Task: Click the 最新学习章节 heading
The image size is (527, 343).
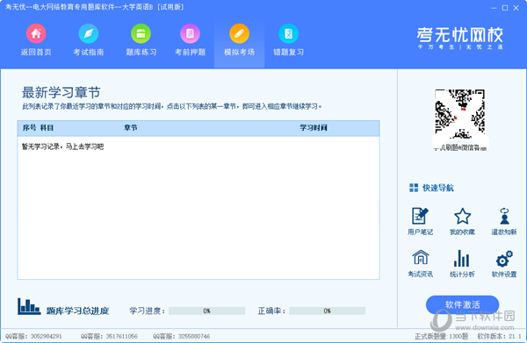Action: 61,92
